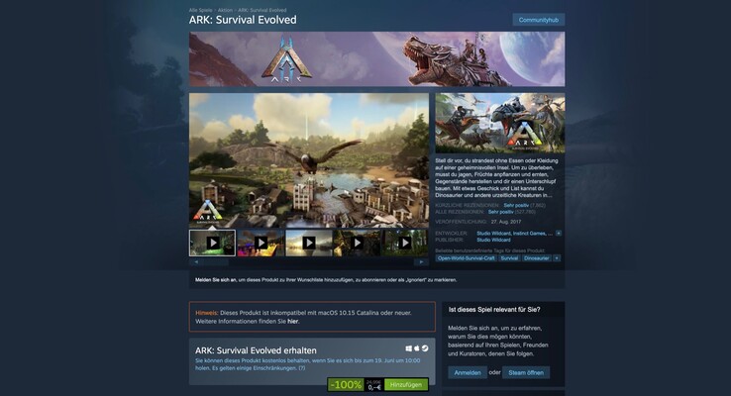The image size is (731, 396).
Task: Play the fourth trailer thumbnail
Action: click(358, 243)
